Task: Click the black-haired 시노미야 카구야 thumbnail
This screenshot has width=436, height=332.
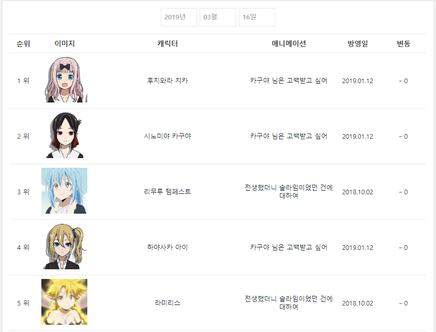Action: click(64, 135)
